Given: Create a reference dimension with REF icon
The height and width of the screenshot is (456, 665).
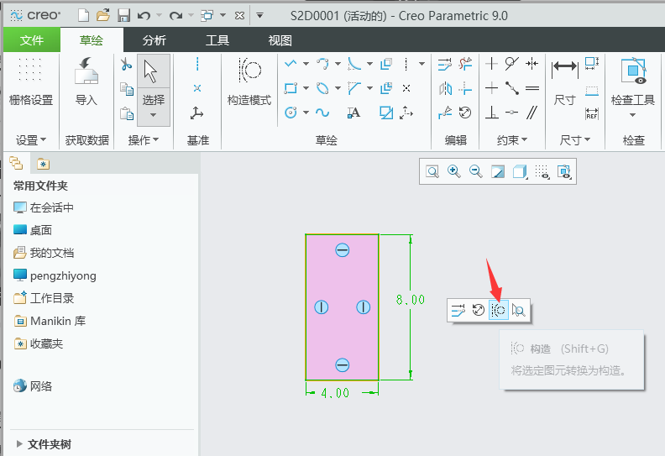Looking at the screenshot, I should 592,113.
